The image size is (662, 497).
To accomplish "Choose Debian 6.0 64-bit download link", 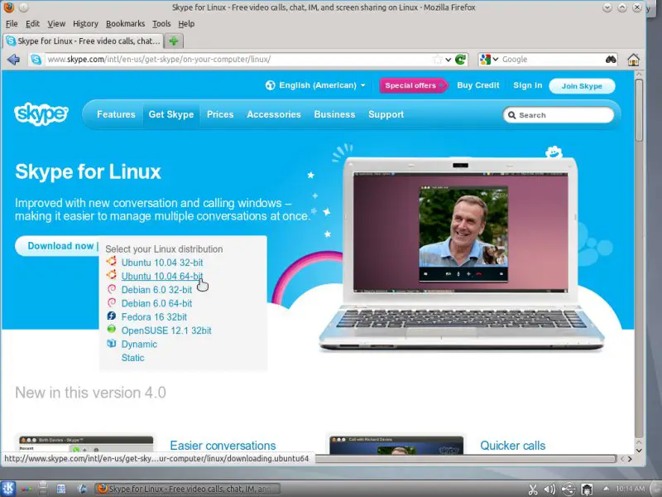I will tap(156, 303).
